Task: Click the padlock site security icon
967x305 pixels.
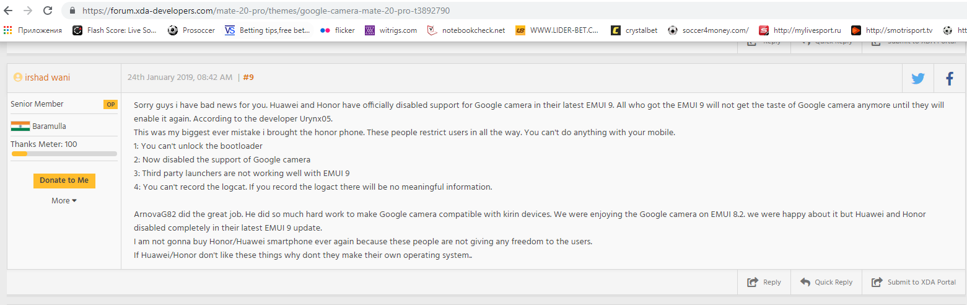Action: tap(72, 11)
